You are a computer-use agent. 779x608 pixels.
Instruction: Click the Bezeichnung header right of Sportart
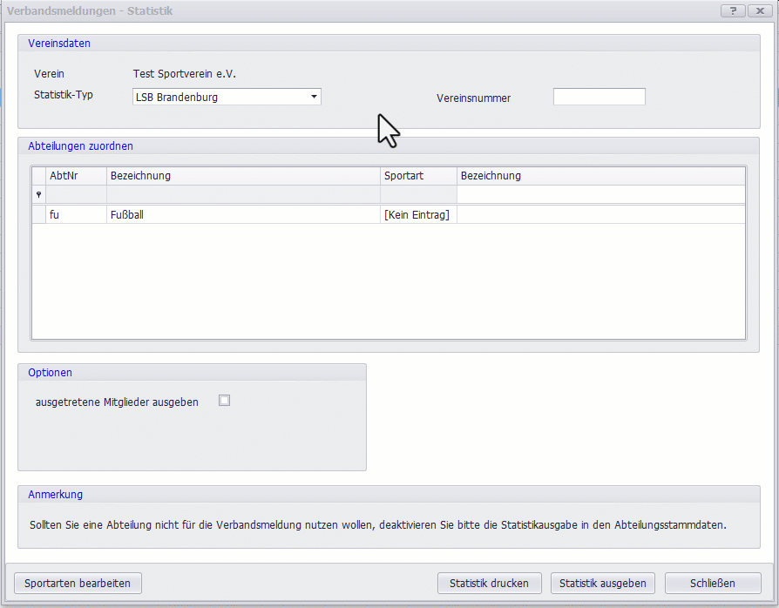600,176
